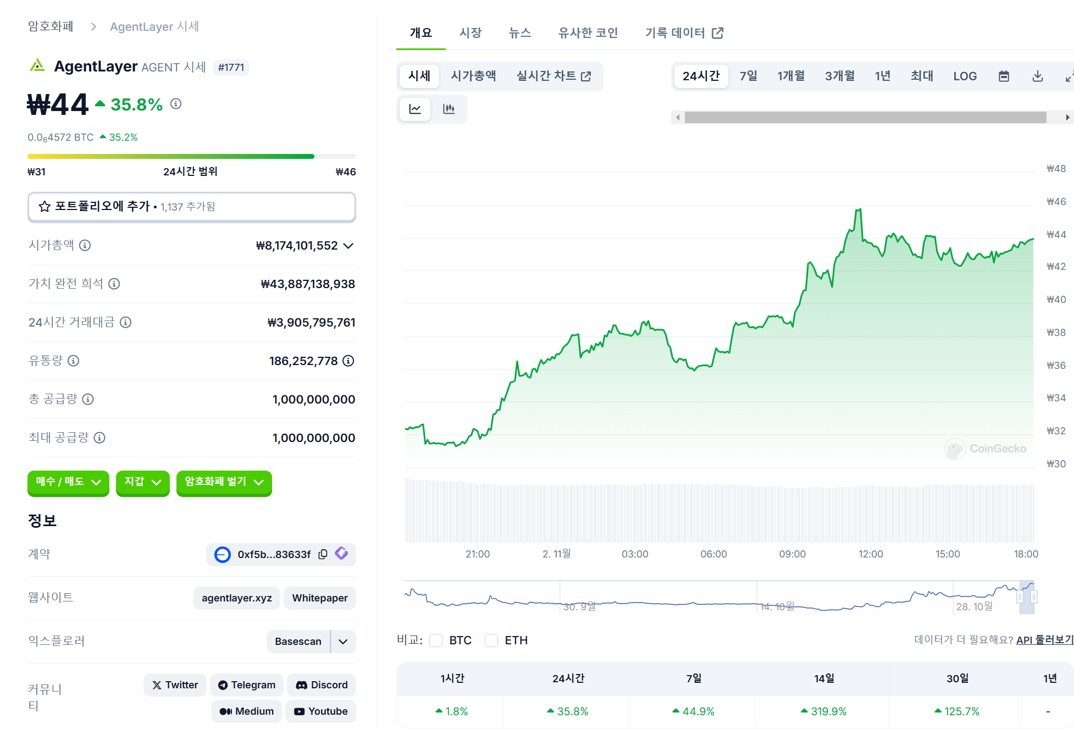1074x729 pixels.
Task: Toggle LOG scale on chart
Action: tap(965, 76)
